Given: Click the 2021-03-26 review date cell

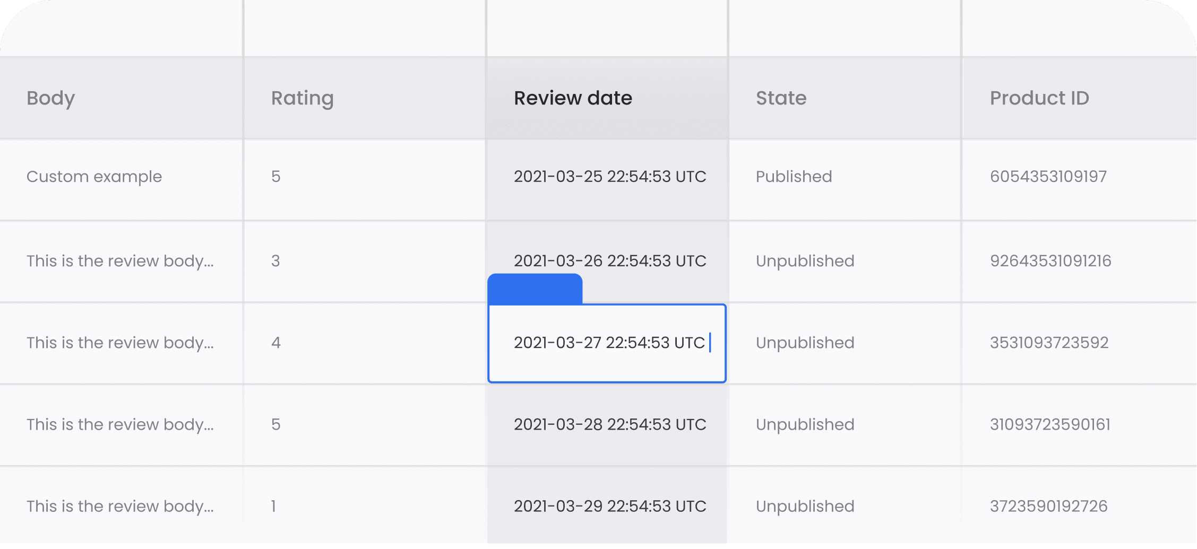Looking at the screenshot, I should 607,261.
